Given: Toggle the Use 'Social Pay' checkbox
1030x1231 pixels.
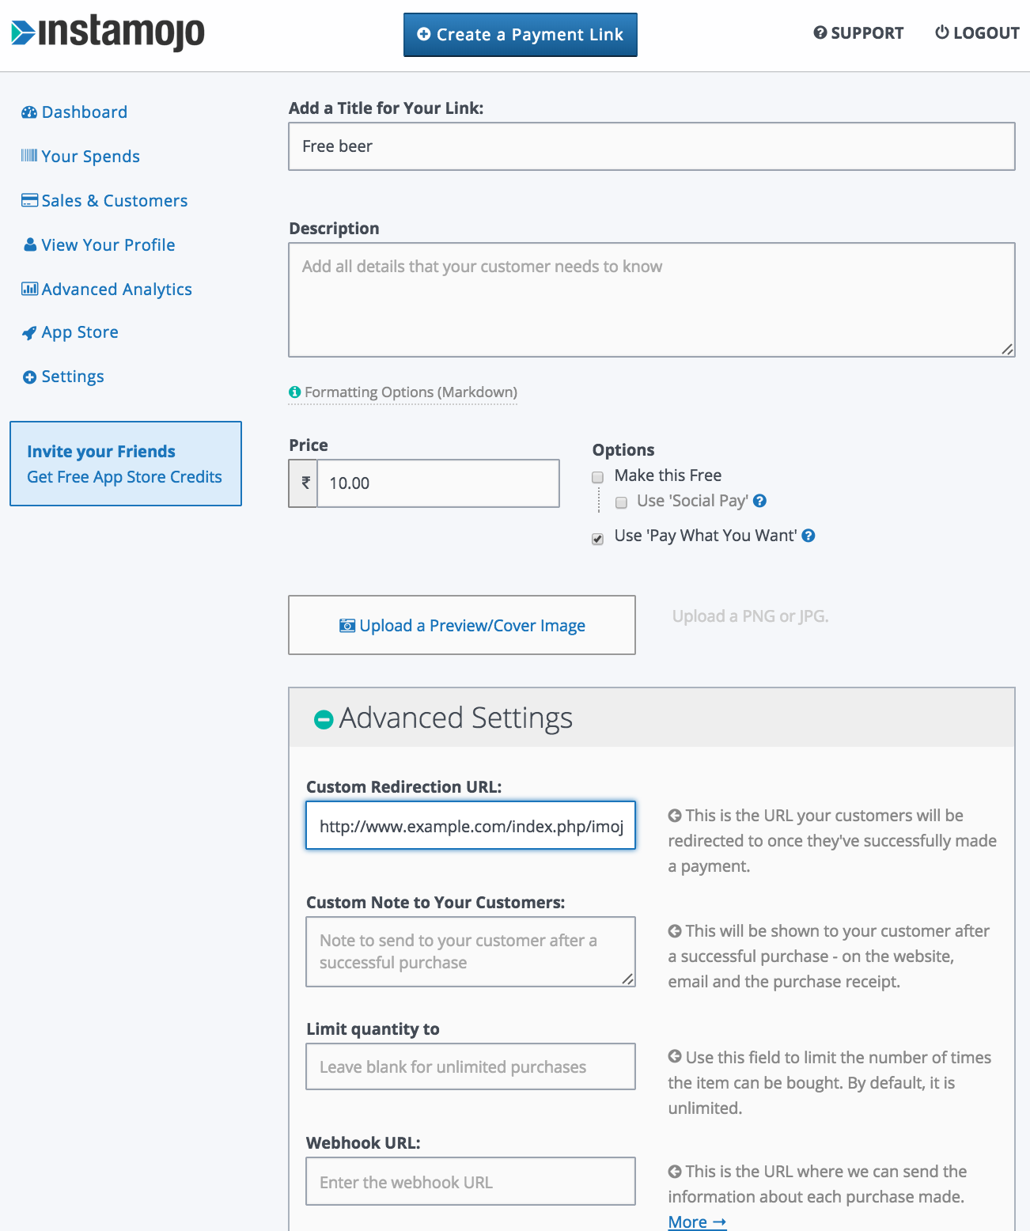Looking at the screenshot, I should point(621,502).
